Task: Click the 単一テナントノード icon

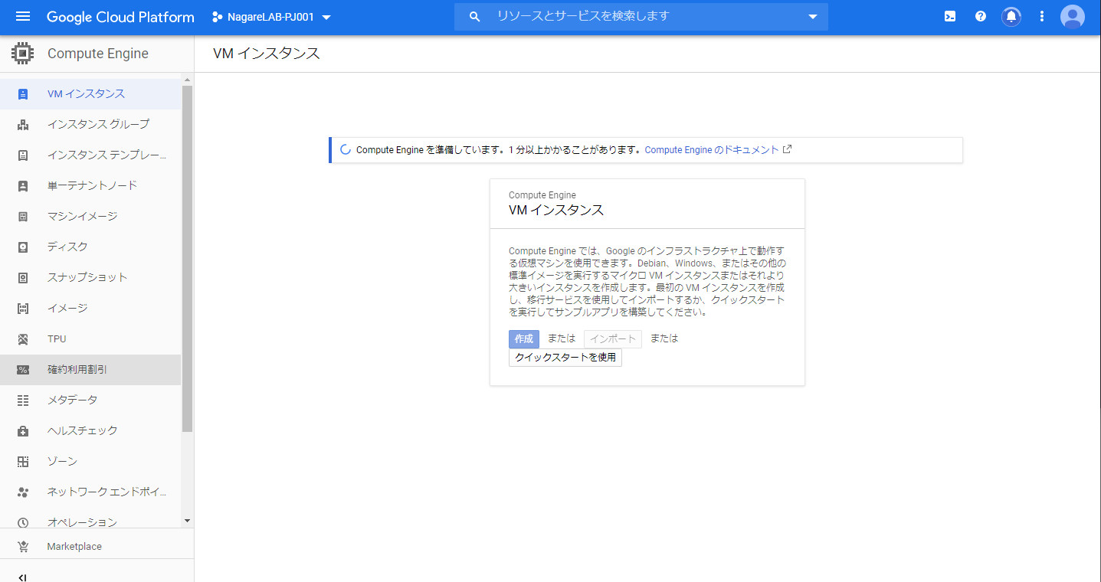Action: (23, 186)
